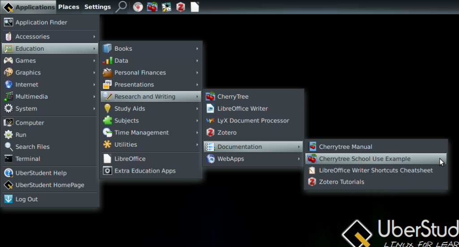Click the Zotero launcher in top panel
Screen dimensions: 459x247
(181, 7)
